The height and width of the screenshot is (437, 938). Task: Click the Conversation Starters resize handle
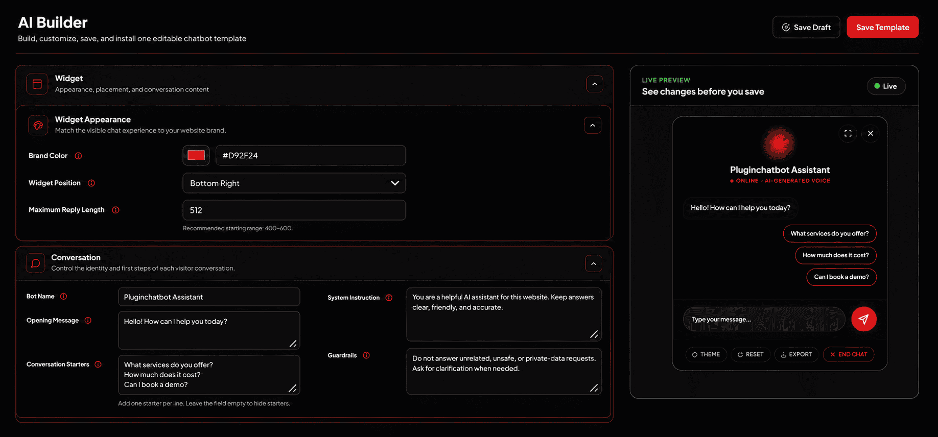[x=293, y=389]
